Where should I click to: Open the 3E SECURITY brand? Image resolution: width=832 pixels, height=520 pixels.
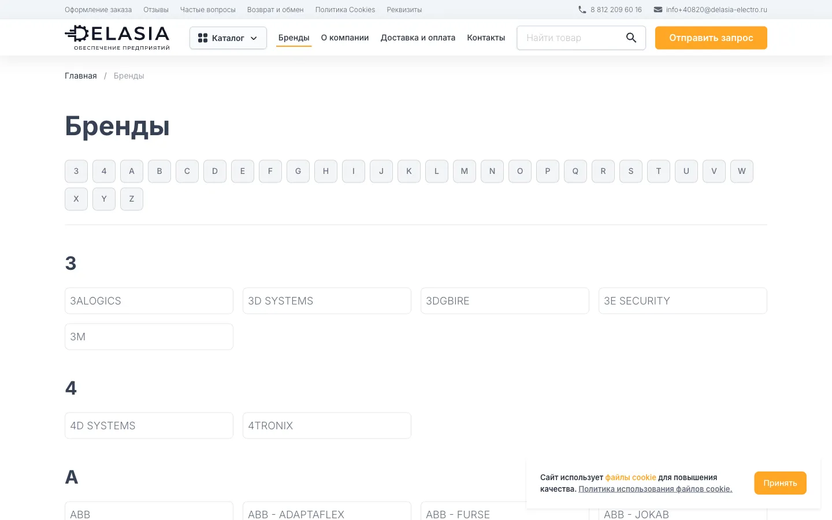[x=683, y=301]
